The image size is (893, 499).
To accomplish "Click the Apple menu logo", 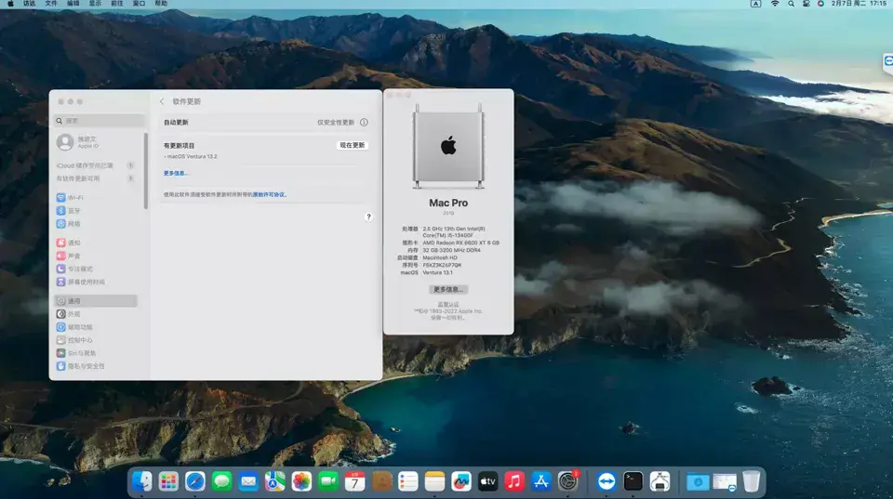I will point(10,4).
